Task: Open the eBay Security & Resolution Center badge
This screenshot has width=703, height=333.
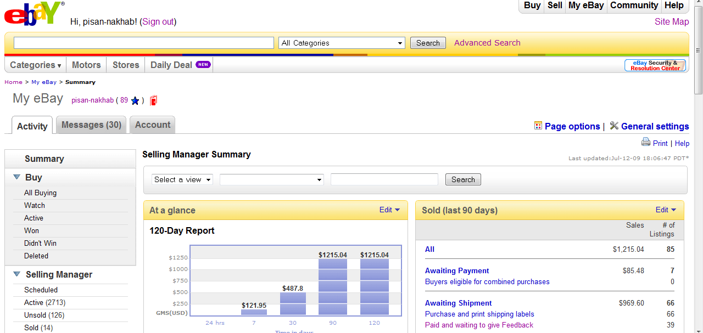Action: point(655,65)
